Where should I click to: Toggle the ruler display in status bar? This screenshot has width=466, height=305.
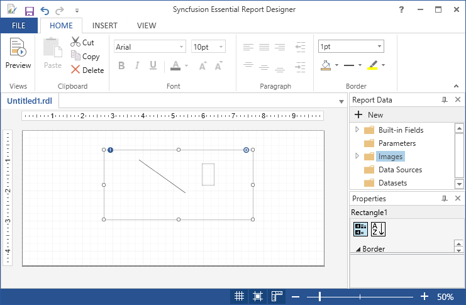(277, 296)
